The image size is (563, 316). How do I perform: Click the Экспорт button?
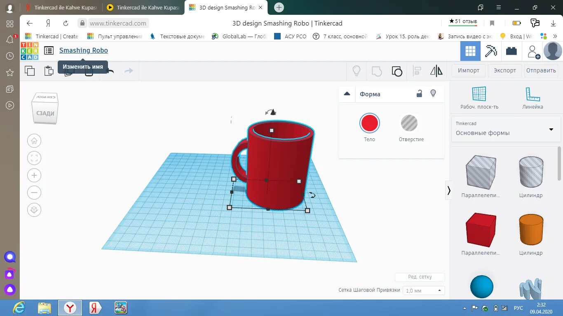pyautogui.click(x=505, y=70)
